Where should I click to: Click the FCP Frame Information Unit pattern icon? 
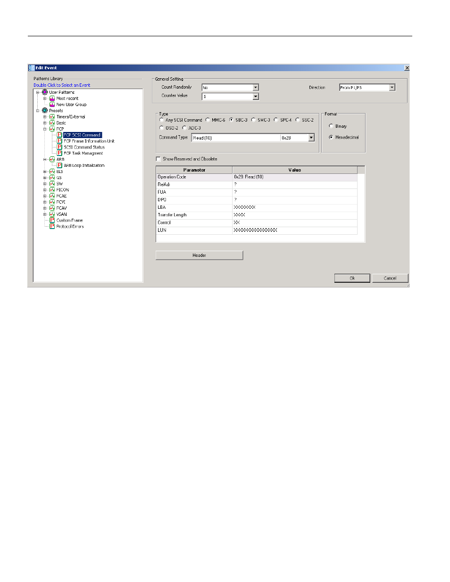59,141
